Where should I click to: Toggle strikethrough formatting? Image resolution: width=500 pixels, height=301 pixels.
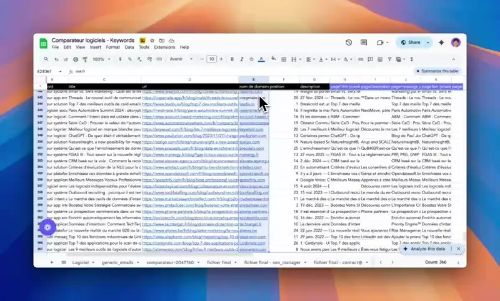coord(251,59)
